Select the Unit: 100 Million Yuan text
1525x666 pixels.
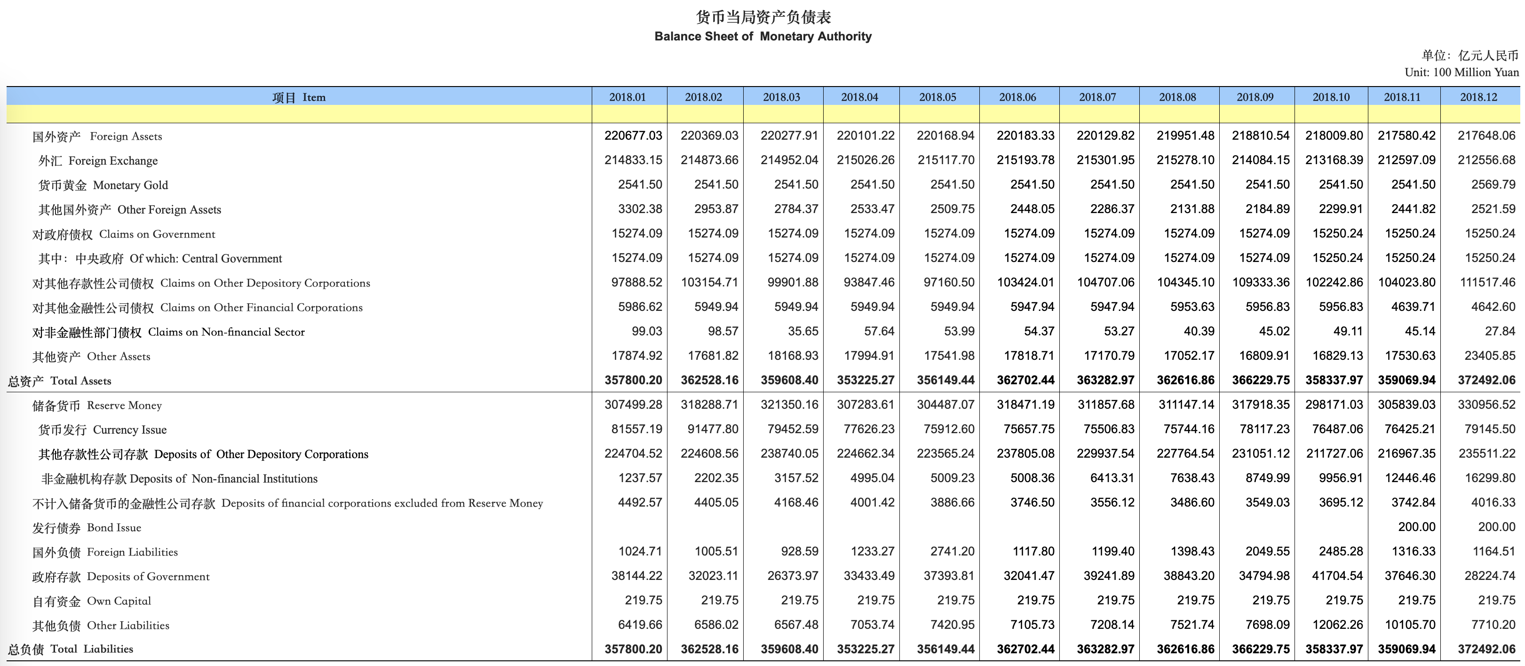(1461, 72)
